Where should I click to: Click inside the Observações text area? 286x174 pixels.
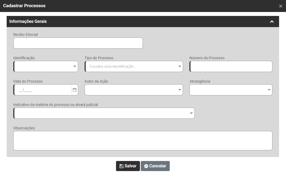coord(143,141)
